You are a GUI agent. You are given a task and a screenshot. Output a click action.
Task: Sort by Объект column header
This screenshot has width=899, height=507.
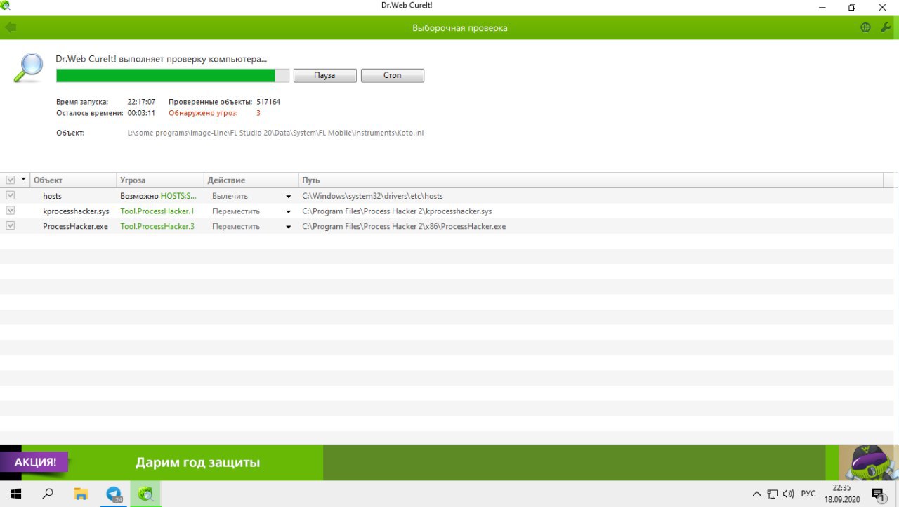72,180
